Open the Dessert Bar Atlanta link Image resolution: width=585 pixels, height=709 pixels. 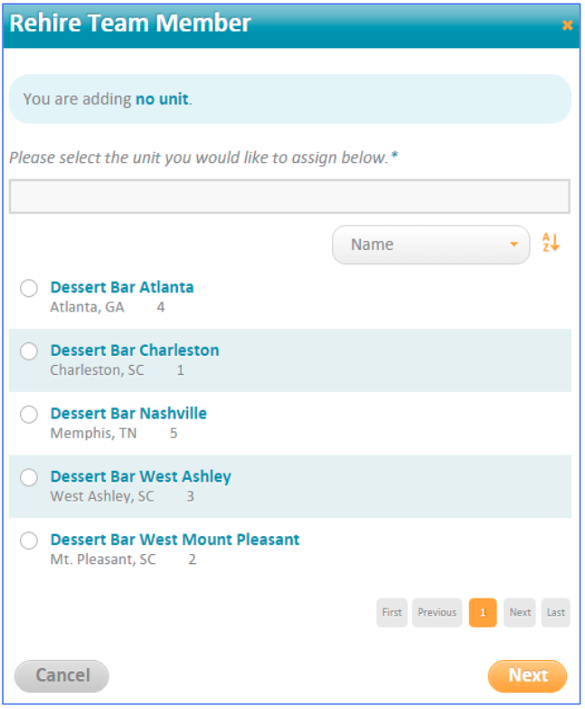pos(122,287)
